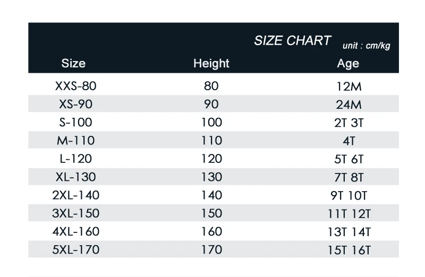Select the Height column header

[x=211, y=63]
